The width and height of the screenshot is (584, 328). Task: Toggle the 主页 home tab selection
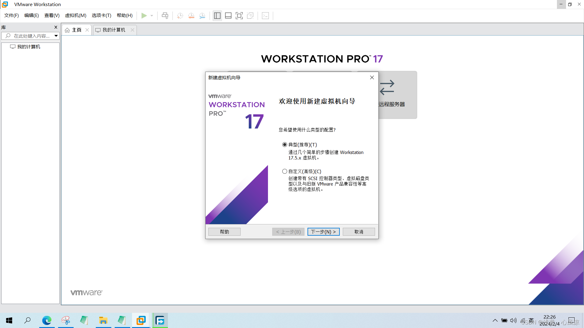click(x=76, y=30)
